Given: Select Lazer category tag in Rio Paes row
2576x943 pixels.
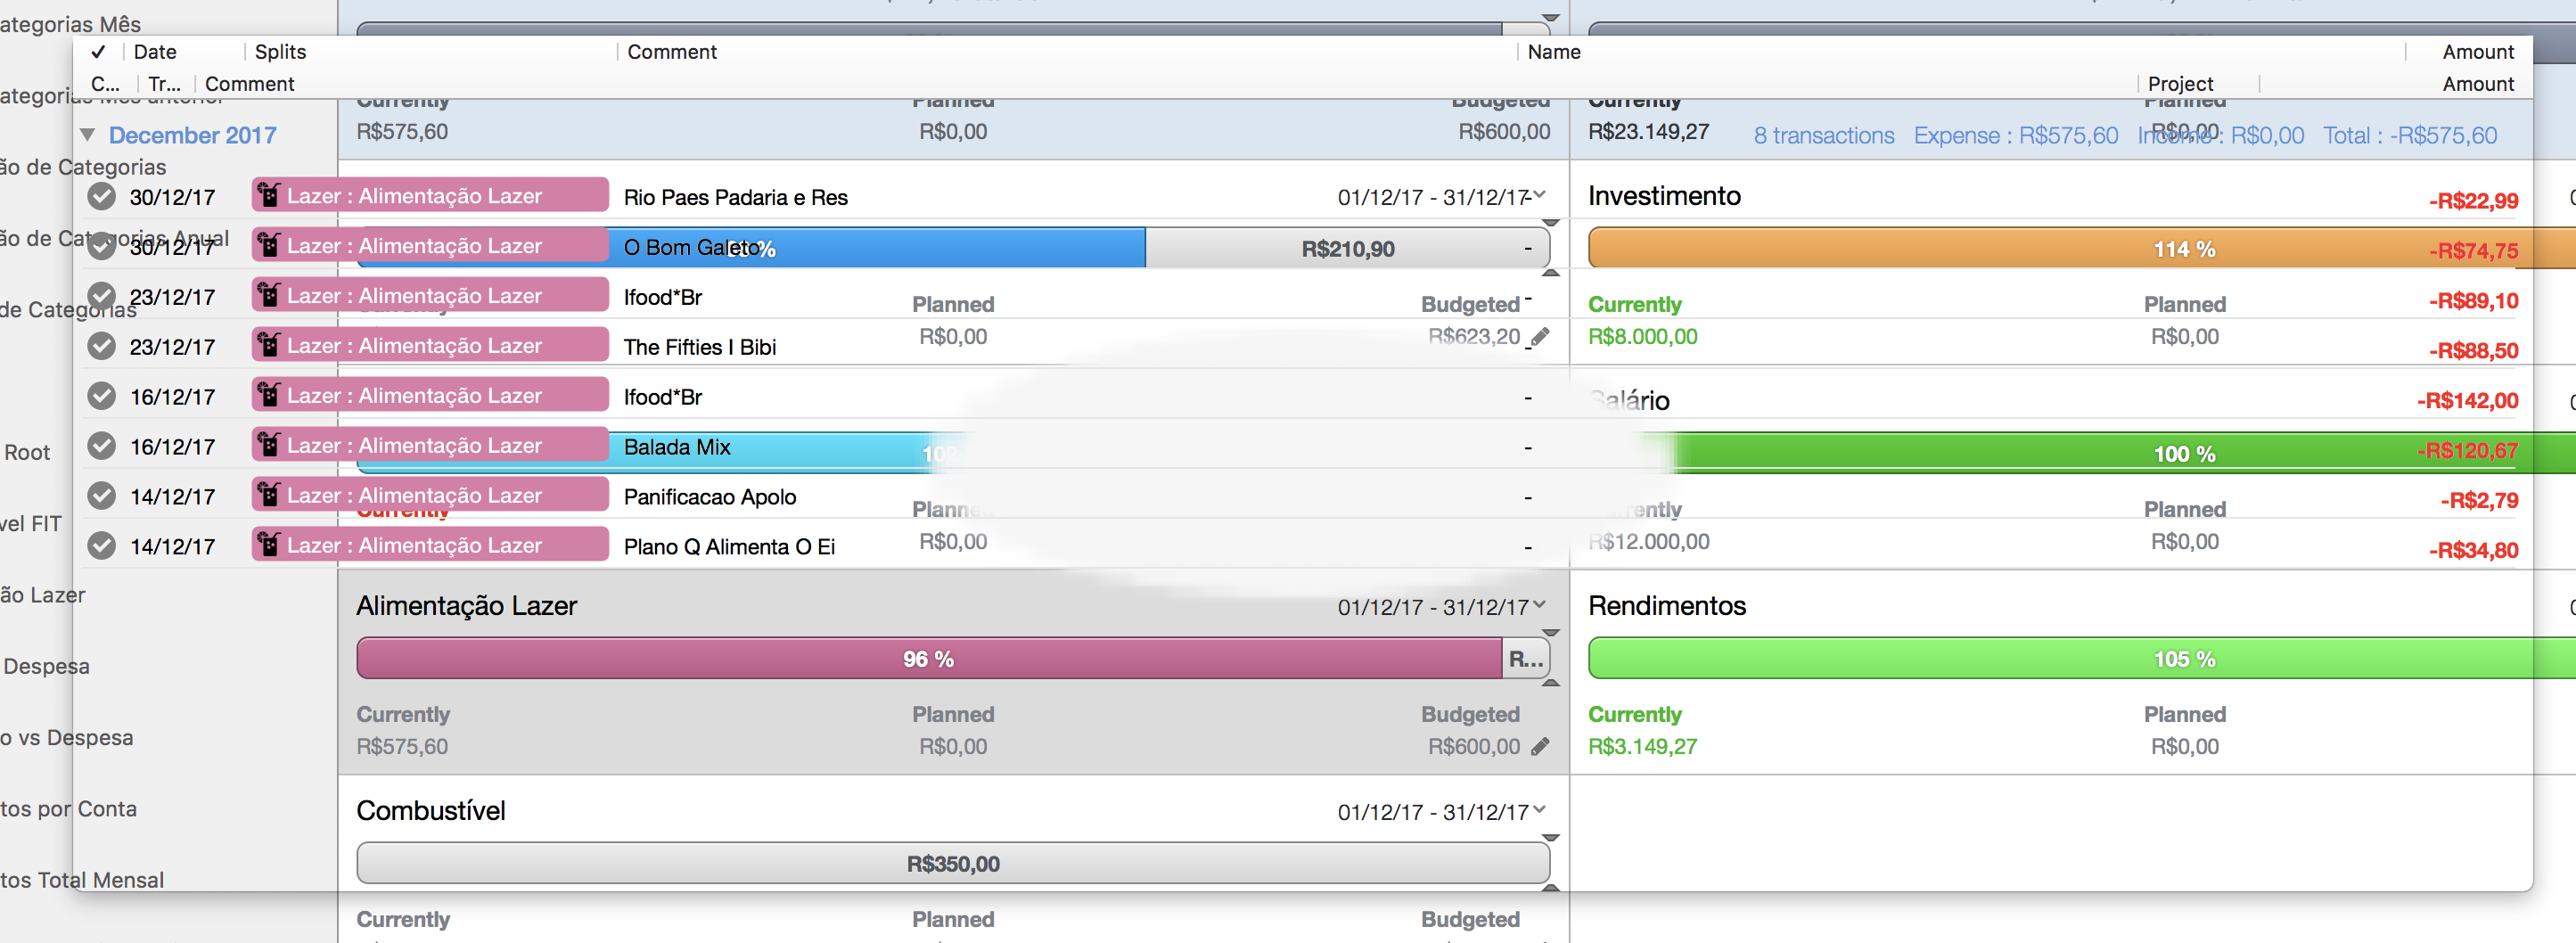Looking at the screenshot, I should click(x=430, y=195).
